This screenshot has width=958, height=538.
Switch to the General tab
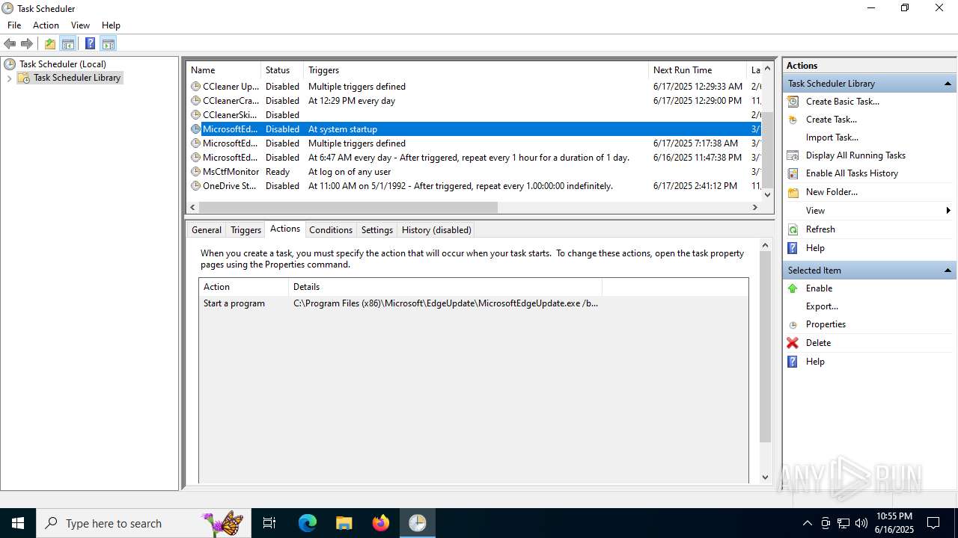pyautogui.click(x=207, y=230)
